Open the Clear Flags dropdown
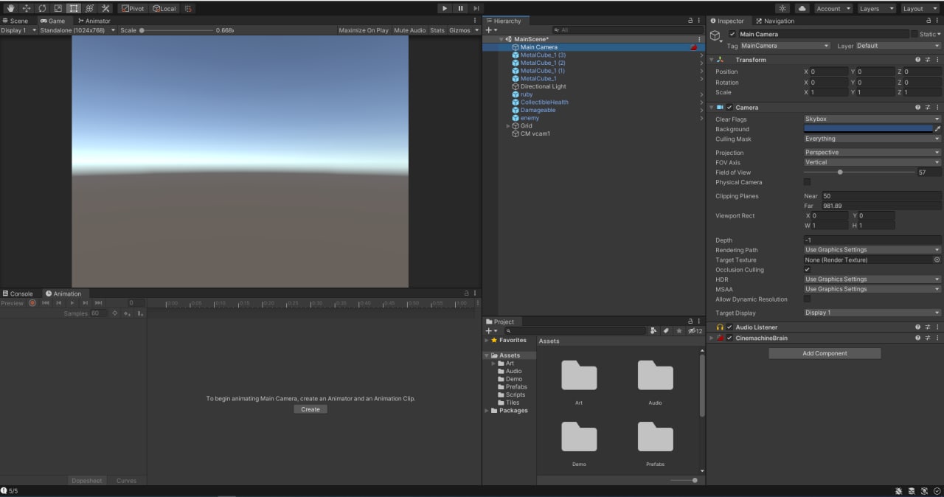The width and height of the screenshot is (944, 497). [x=872, y=119]
